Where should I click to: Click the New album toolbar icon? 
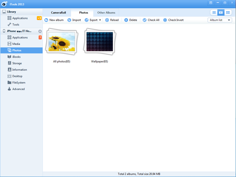pyautogui.click(x=47, y=20)
